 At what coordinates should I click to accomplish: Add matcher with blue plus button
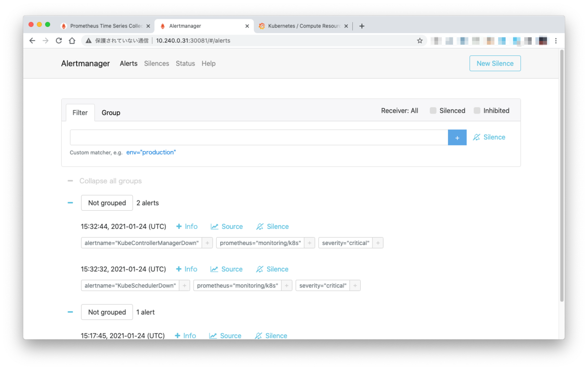457,138
